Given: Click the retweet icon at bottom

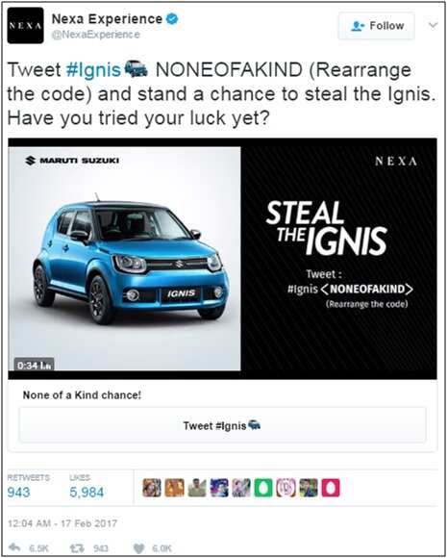Looking at the screenshot, I should point(77,547).
